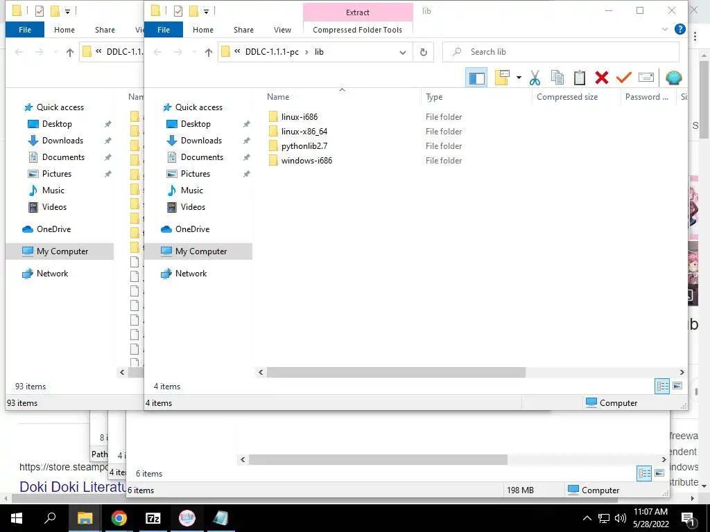Go back in the lib window

tap(157, 52)
